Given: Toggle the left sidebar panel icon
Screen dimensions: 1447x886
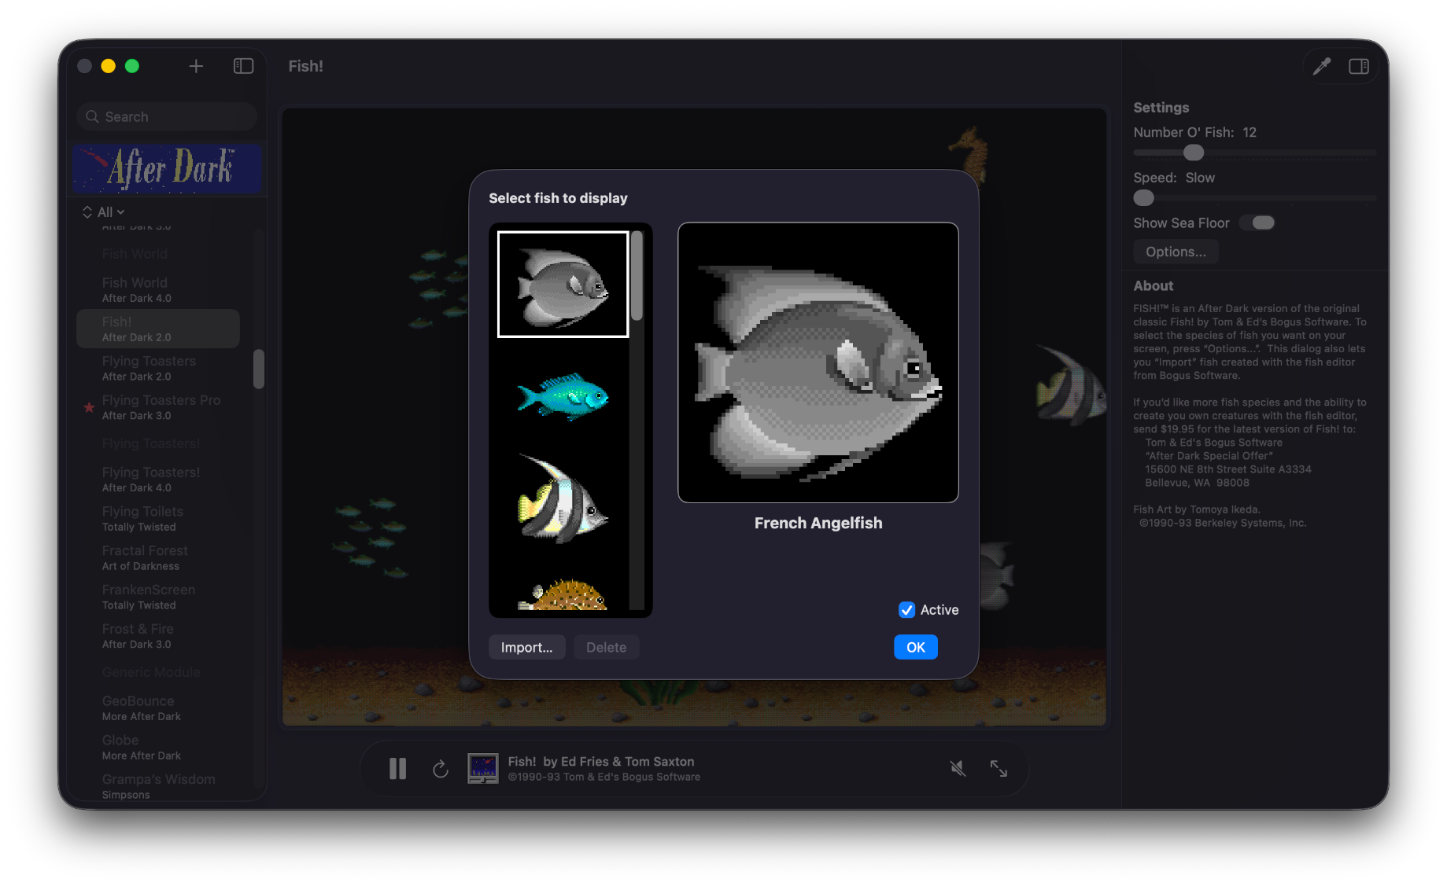Looking at the screenshot, I should pyautogui.click(x=243, y=66).
